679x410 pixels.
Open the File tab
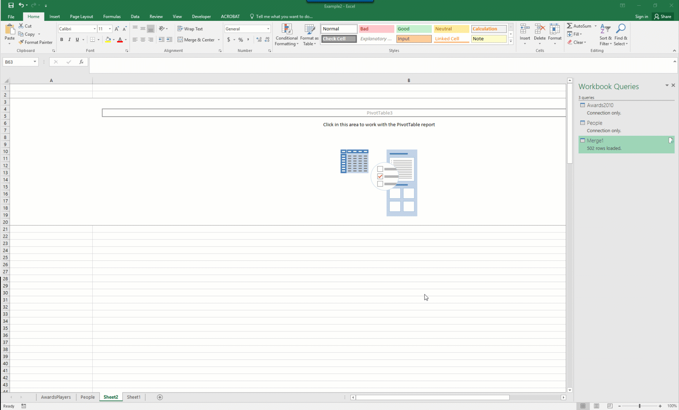pos(11,17)
